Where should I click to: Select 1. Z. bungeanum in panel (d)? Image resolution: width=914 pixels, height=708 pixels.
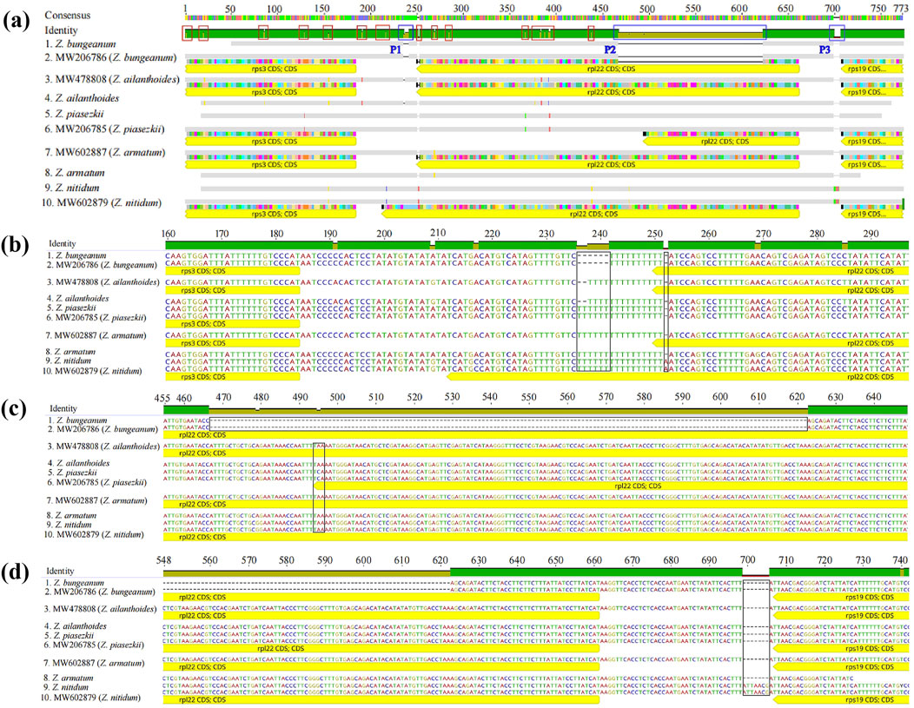click(x=76, y=583)
